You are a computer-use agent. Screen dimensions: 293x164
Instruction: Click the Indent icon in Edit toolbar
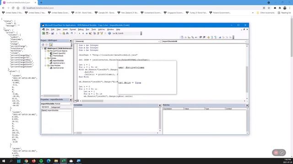coord(201,37)
